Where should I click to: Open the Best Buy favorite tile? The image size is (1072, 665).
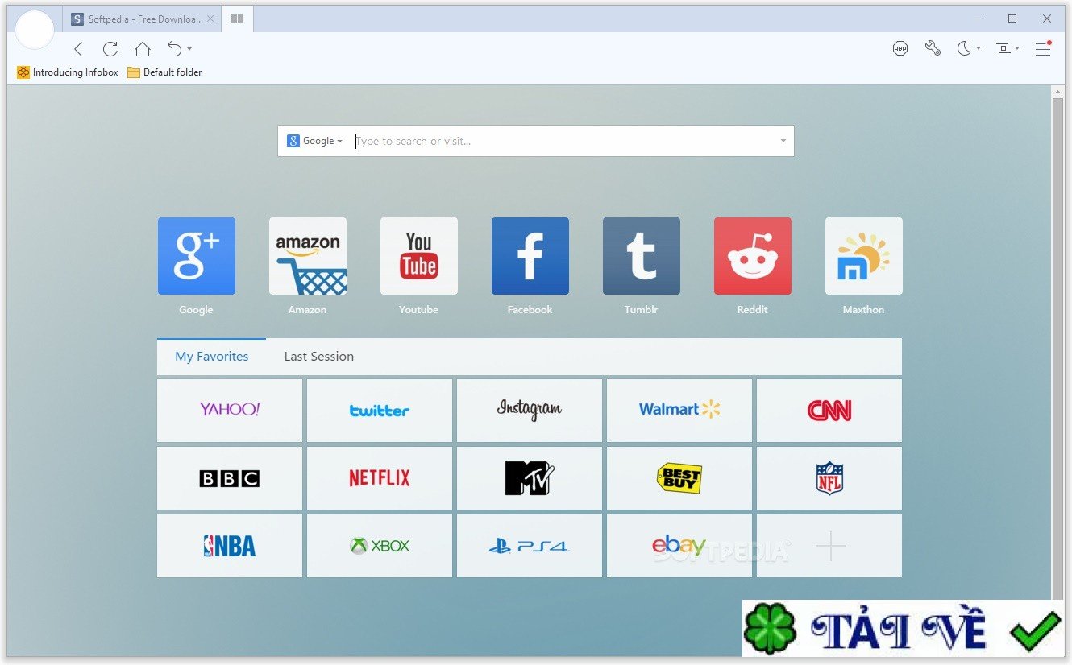[679, 478]
